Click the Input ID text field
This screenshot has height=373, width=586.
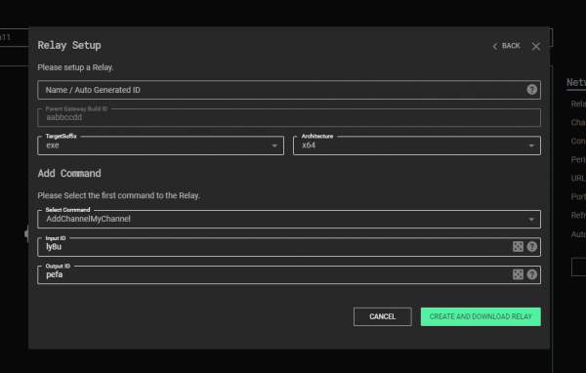click(274, 247)
